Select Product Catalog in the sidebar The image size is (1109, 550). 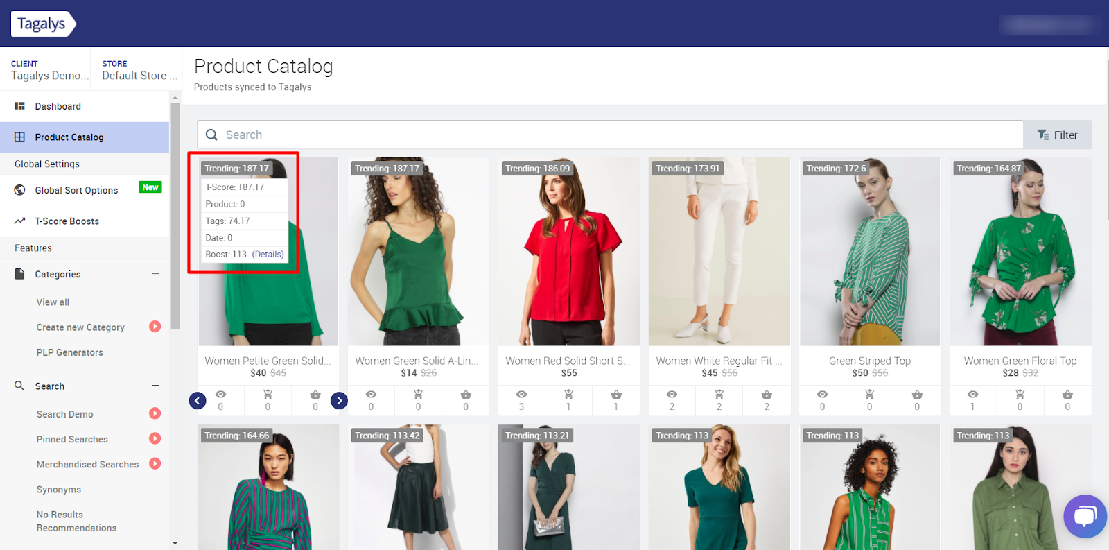point(85,137)
